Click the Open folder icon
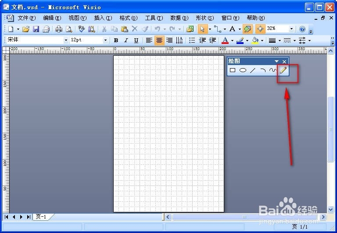337x233 pixels. tap(26, 29)
